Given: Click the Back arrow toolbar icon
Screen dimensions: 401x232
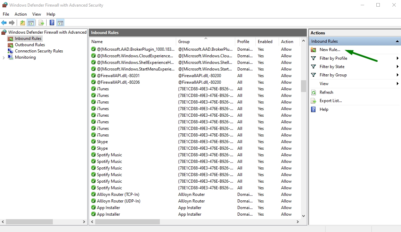Looking at the screenshot, I should pyautogui.click(x=4, y=23).
